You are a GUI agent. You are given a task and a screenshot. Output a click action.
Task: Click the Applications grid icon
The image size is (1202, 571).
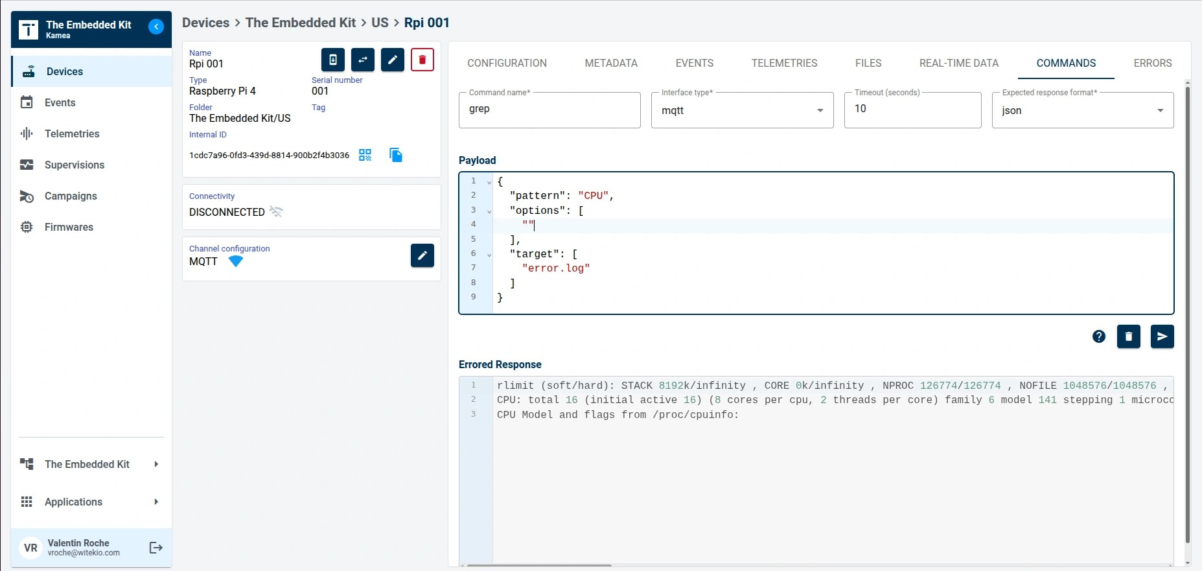tap(27, 502)
